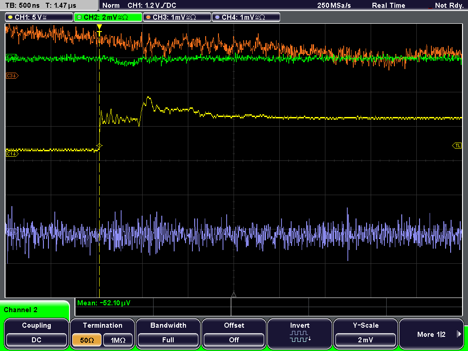Viewport: 468px width, 351px height.
Task: Click the yellow dot of CH1 tab
Action: point(11,17)
